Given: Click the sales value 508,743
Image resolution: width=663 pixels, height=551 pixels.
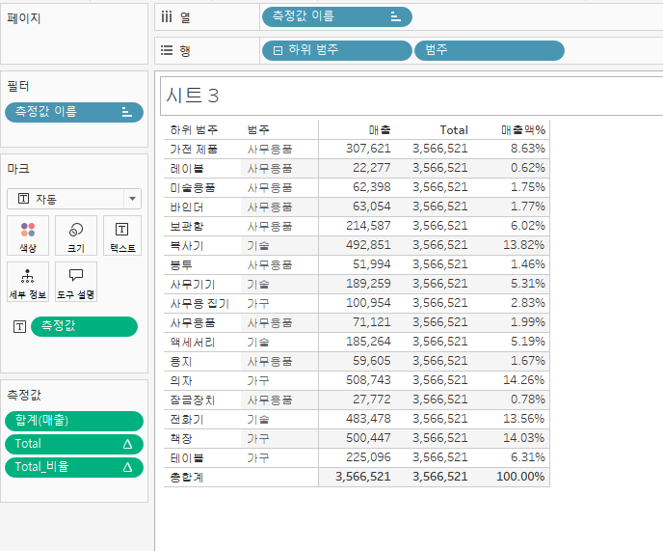Looking at the screenshot, I should pyautogui.click(x=368, y=380).
